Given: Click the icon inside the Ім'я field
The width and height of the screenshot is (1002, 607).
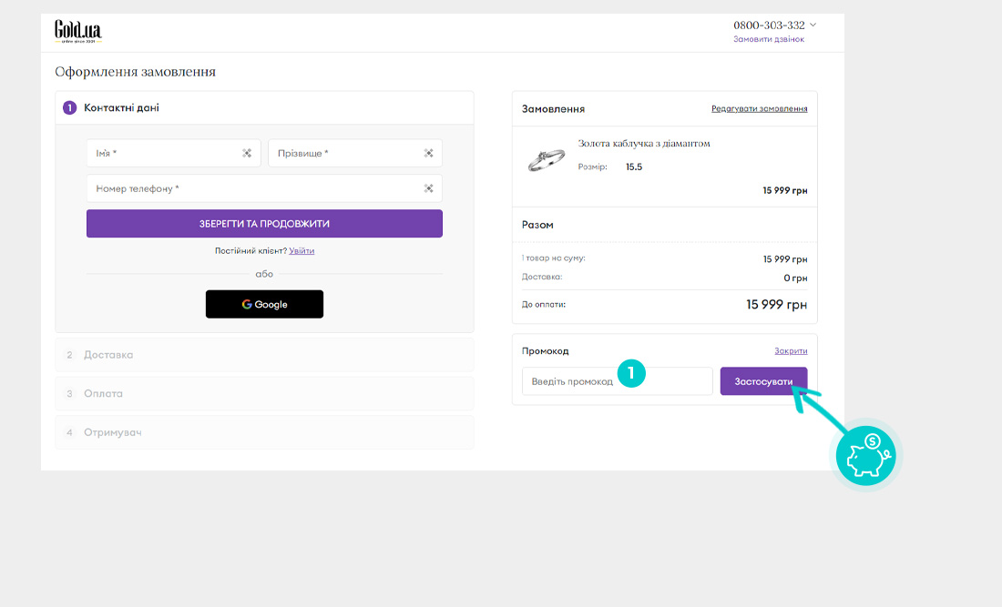Looking at the screenshot, I should [x=247, y=153].
